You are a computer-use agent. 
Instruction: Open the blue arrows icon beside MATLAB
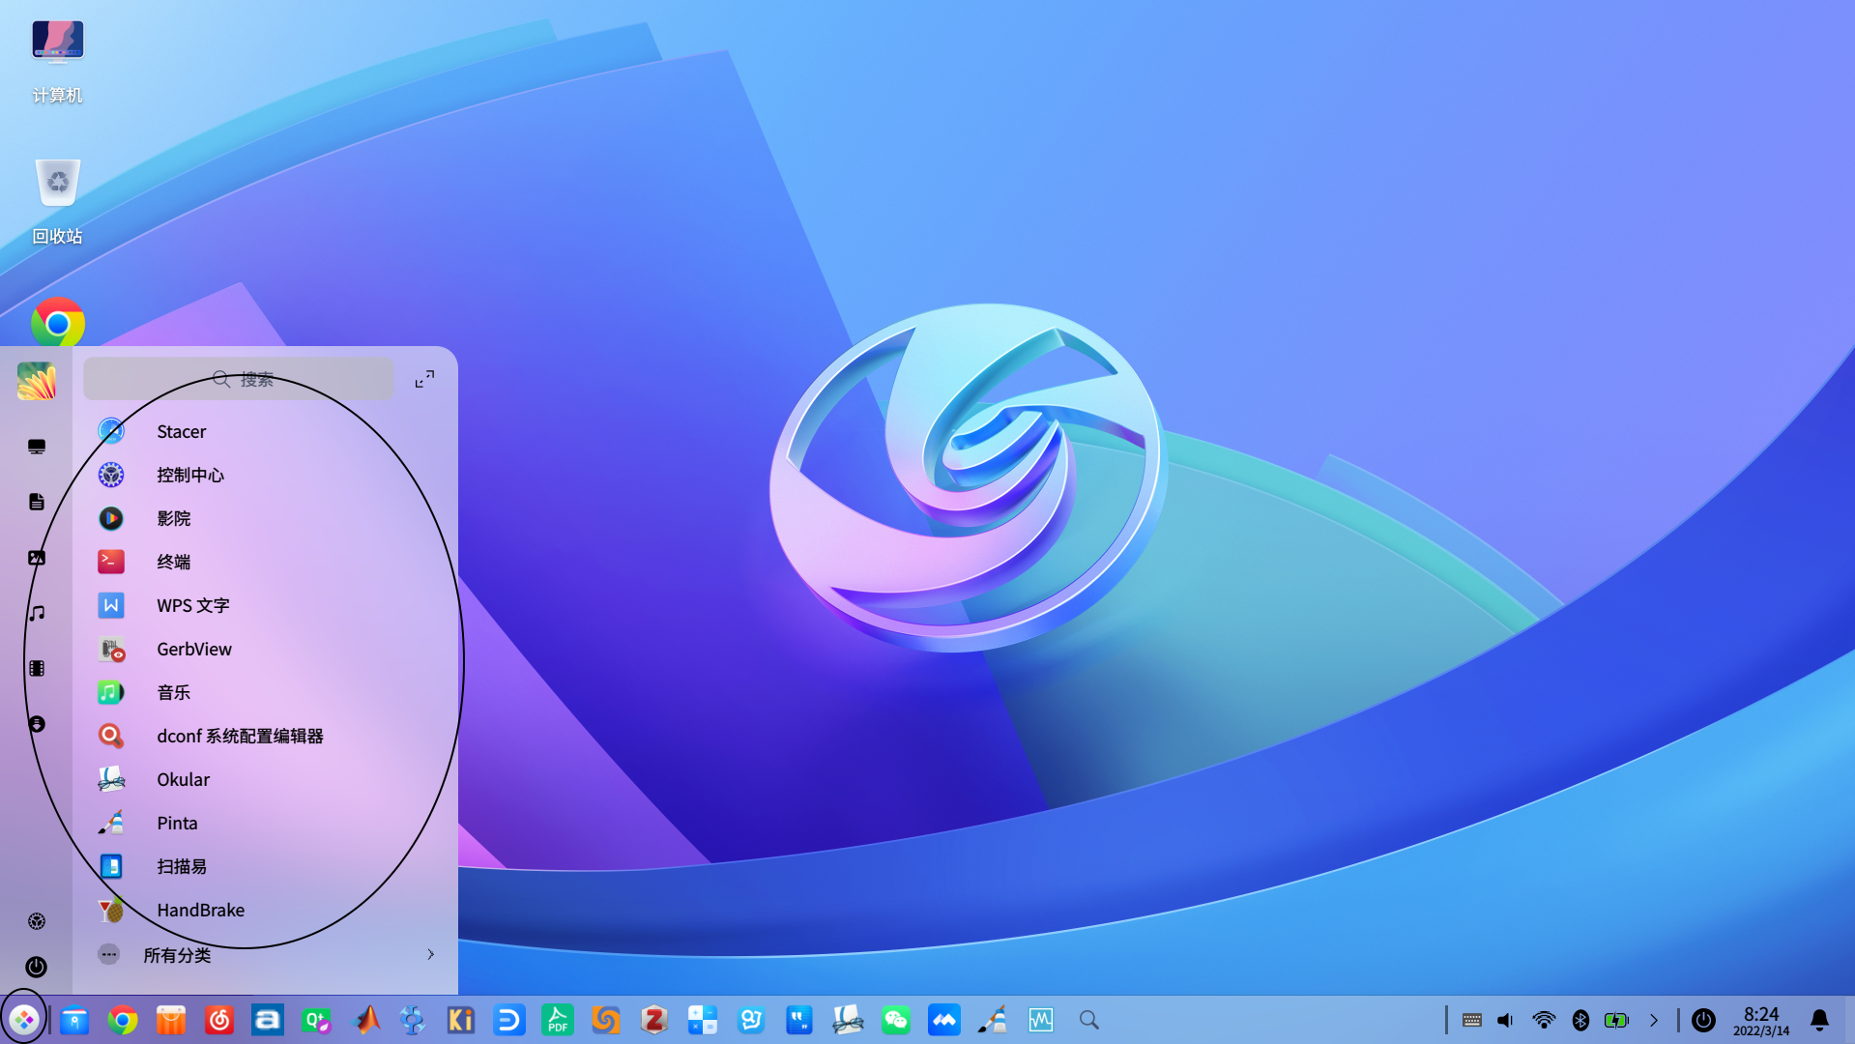413,1020
